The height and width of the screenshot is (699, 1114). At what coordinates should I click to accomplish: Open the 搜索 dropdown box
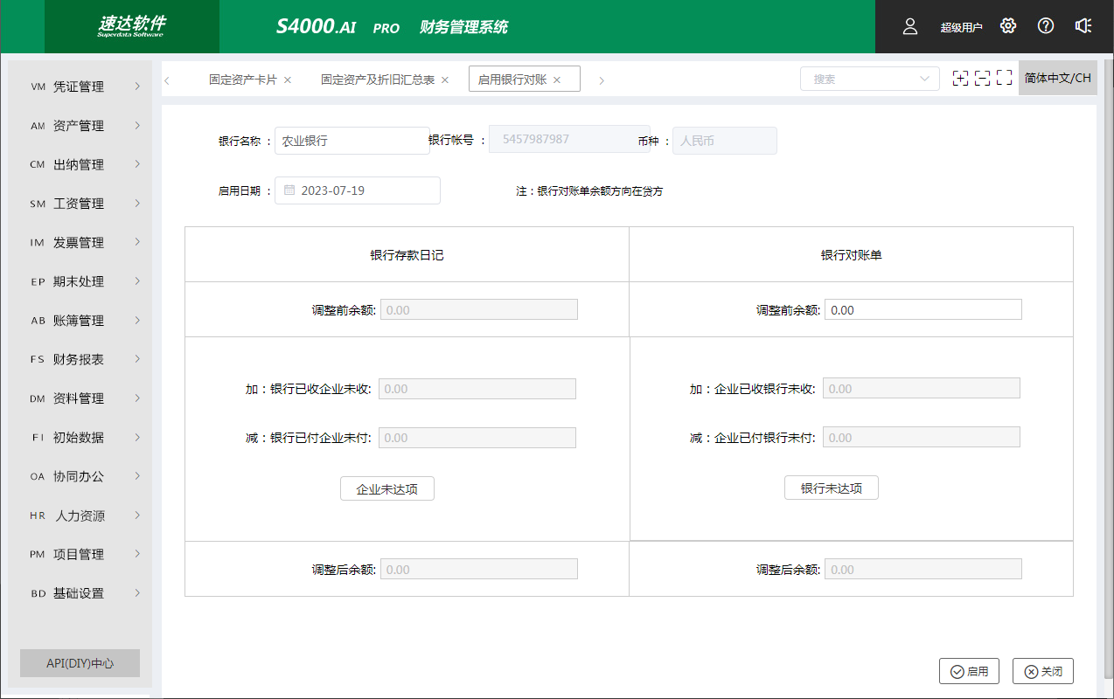[x=869, y=79]
